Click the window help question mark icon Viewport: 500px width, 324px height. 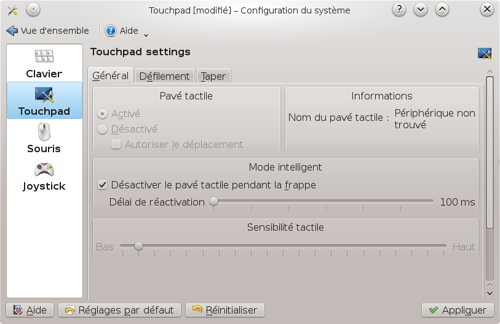400,10
